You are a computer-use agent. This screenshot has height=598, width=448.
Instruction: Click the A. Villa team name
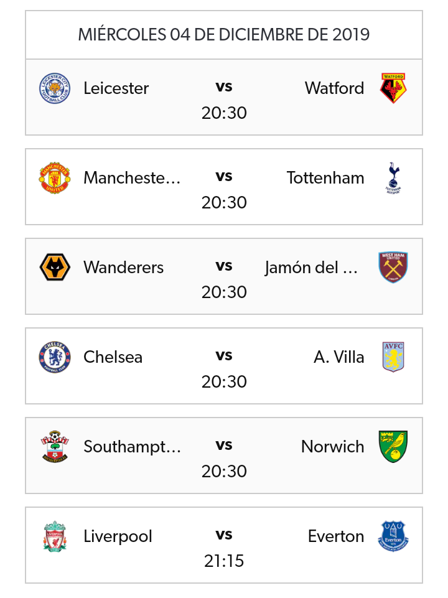pos(339,357)
